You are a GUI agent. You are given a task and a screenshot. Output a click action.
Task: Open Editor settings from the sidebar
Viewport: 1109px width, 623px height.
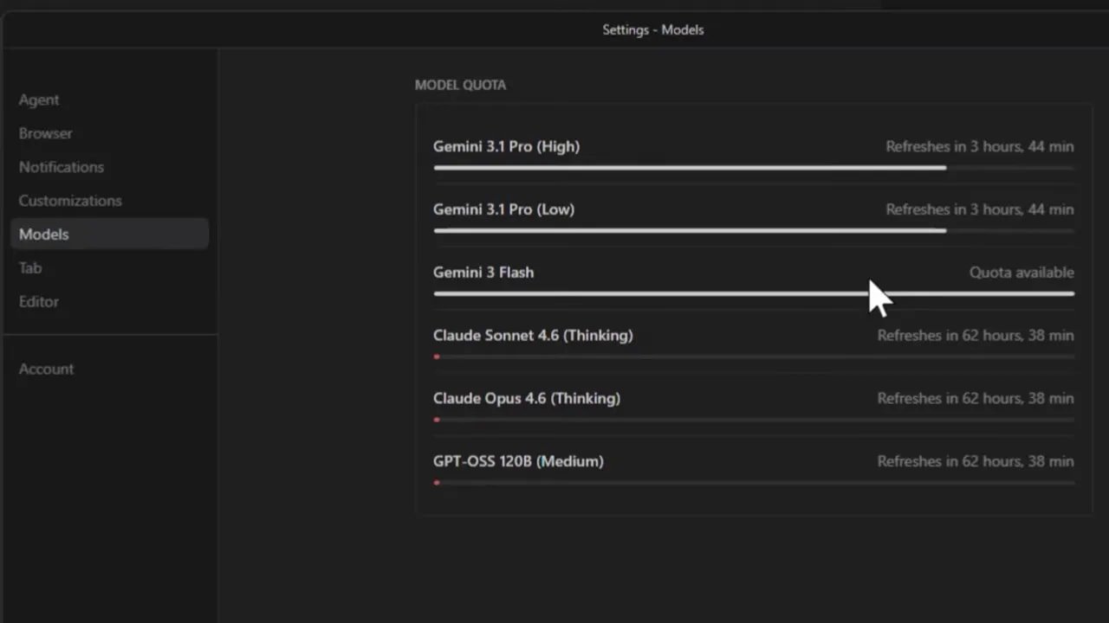[39, 302]
